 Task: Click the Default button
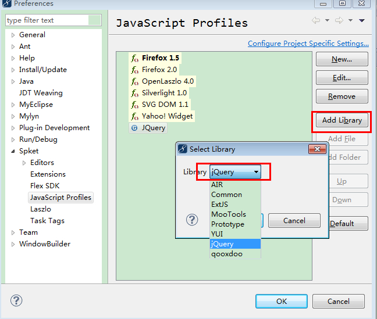[348, 224]
